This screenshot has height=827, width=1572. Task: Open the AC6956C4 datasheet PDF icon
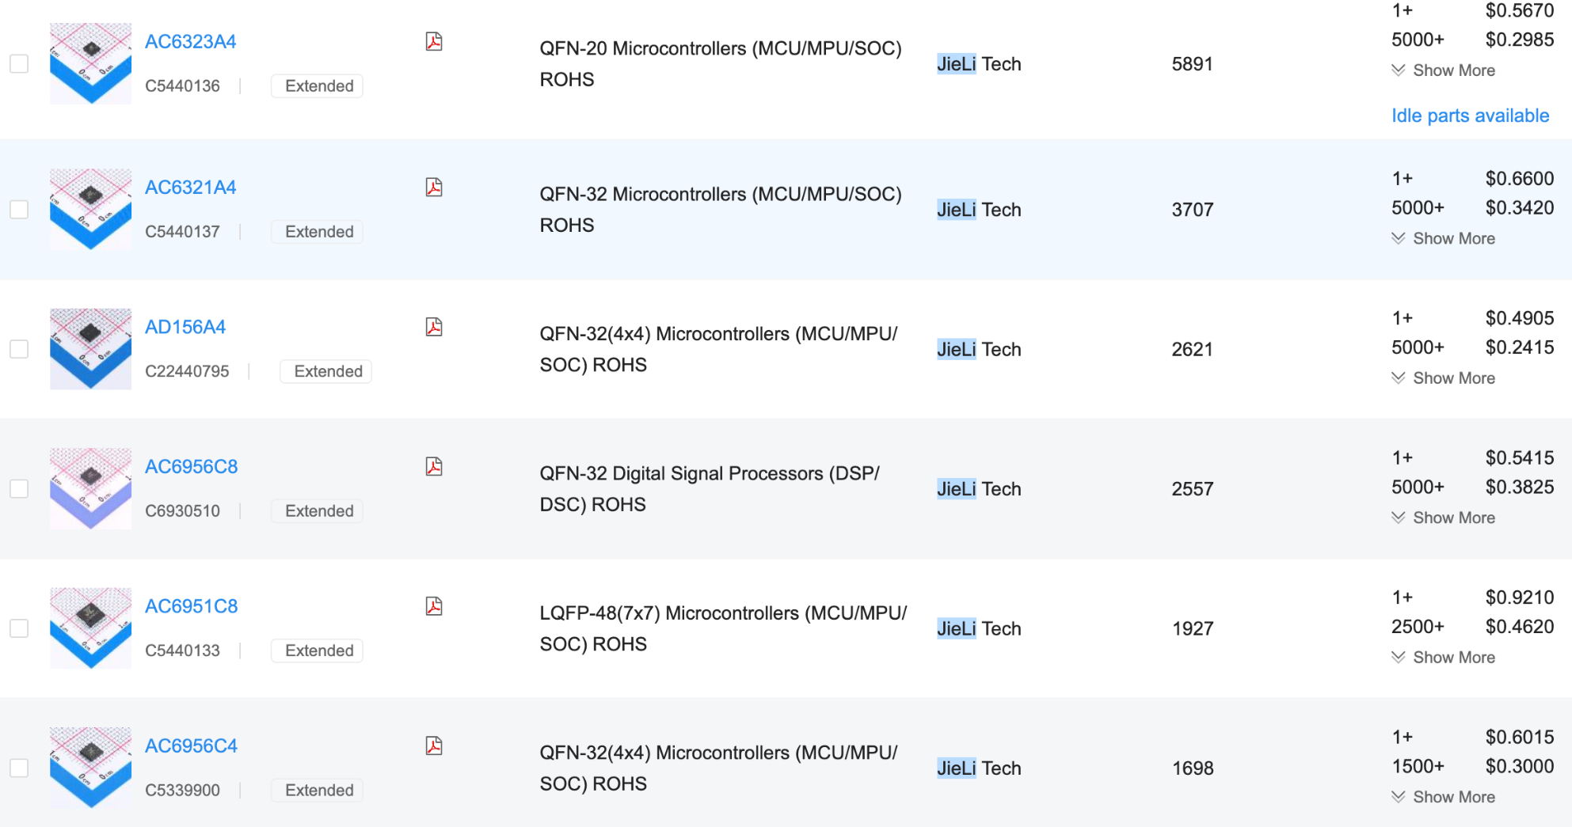click(x=434, y=746)
